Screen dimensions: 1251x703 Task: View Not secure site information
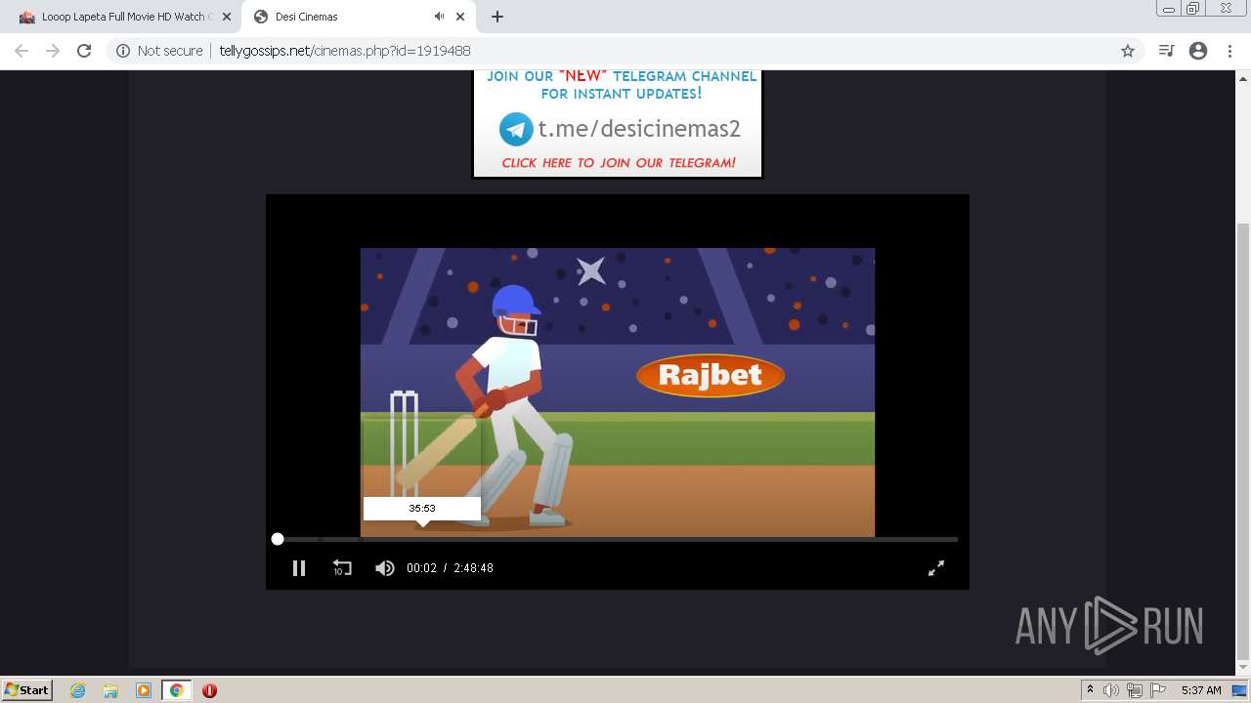[159, 51]
